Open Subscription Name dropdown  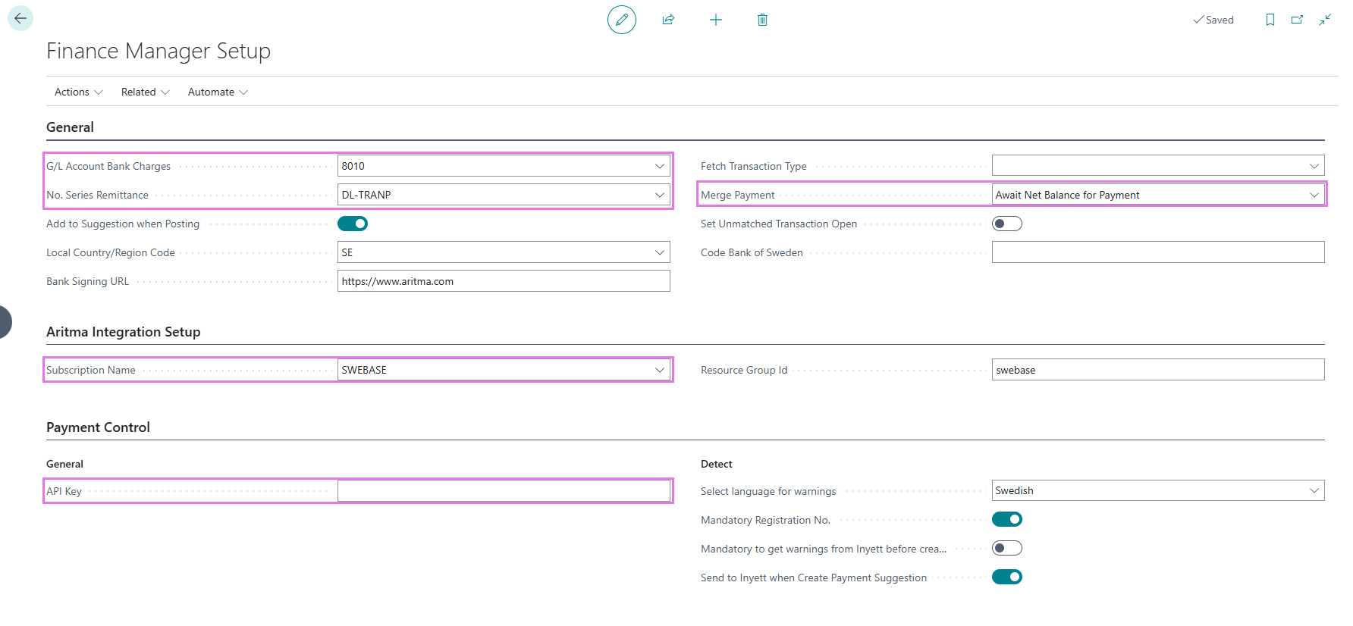click(660, 370)
